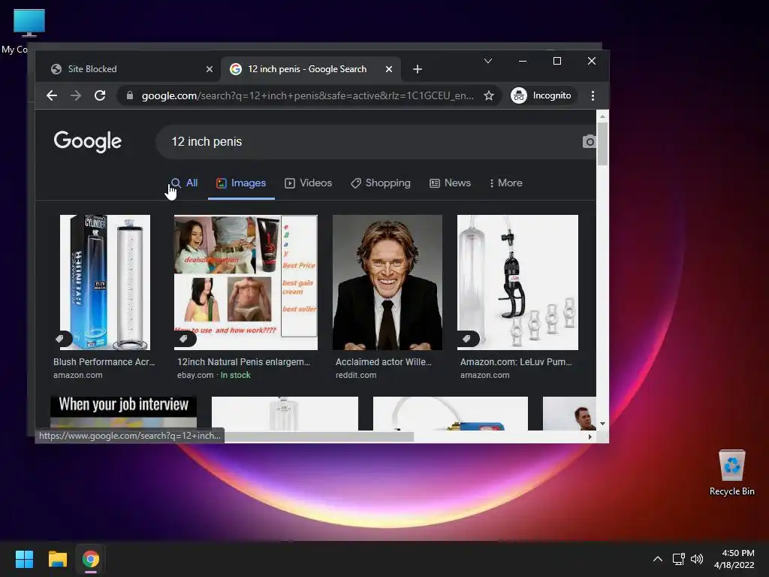Open Chrome's three-dot menu
Screen dimensions: 769x577
click(593, 95)
